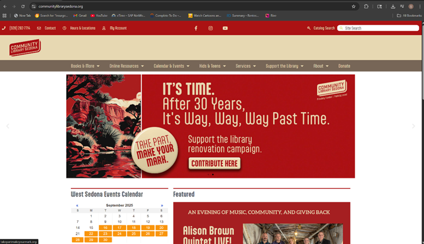This screenshot has width=424, height=244.
Task: Go to previous slide with left arrow
Action: 8,126
